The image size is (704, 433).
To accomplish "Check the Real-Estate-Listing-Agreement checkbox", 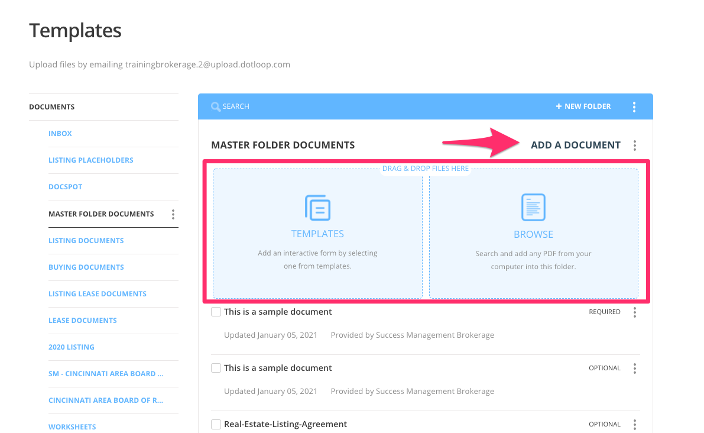I will pyautogui.click(x=216, y=424).
